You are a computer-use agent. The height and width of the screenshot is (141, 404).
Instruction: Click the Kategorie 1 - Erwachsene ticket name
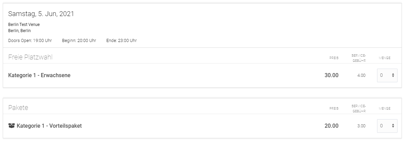[x=39, y=75]
